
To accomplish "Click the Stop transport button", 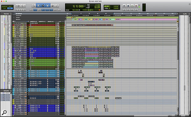I will tap(128, 6).
